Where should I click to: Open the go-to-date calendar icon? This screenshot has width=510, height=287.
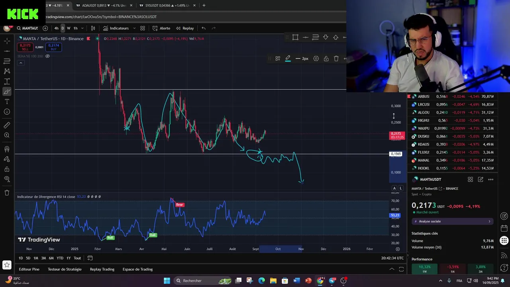click(x=90, y=258)
